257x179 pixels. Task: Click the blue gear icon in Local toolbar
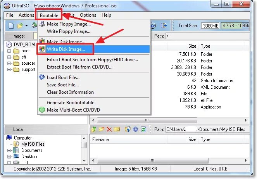click(135, 129)
